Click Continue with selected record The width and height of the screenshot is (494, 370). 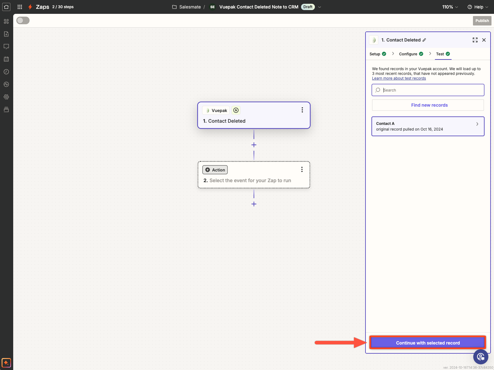(428, 343)
